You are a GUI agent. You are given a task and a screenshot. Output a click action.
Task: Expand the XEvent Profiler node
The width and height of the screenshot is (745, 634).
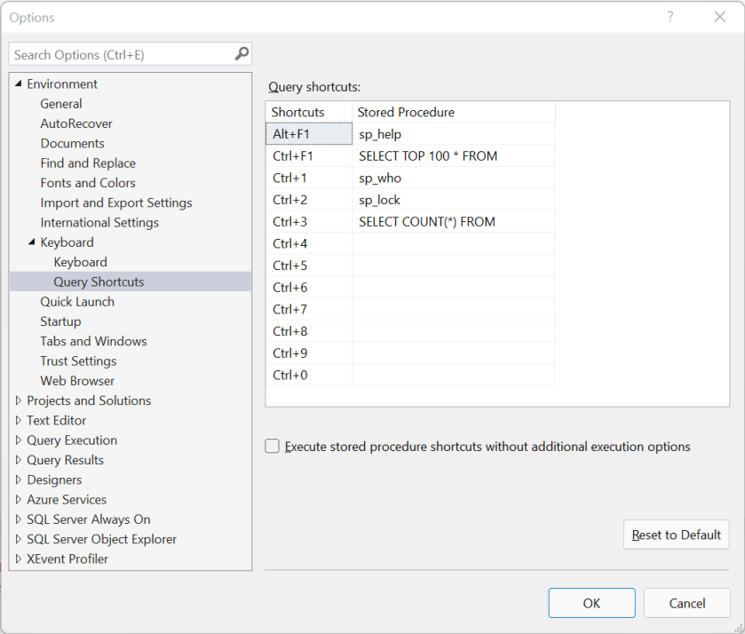click(18, 559)
